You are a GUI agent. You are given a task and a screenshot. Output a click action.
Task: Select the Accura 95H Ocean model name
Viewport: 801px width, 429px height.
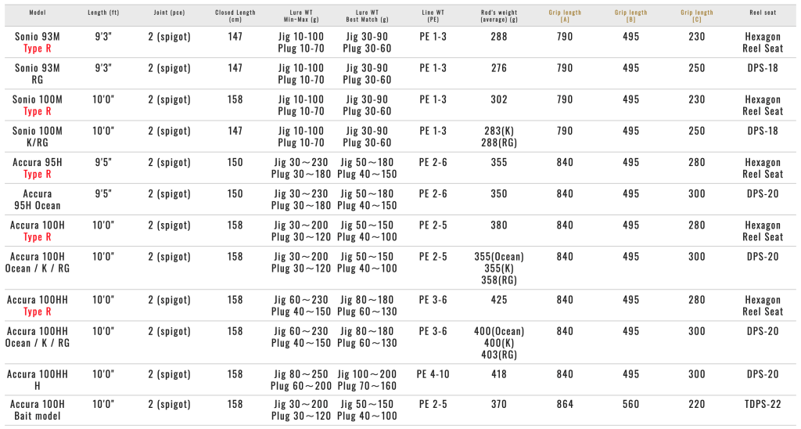38,200
